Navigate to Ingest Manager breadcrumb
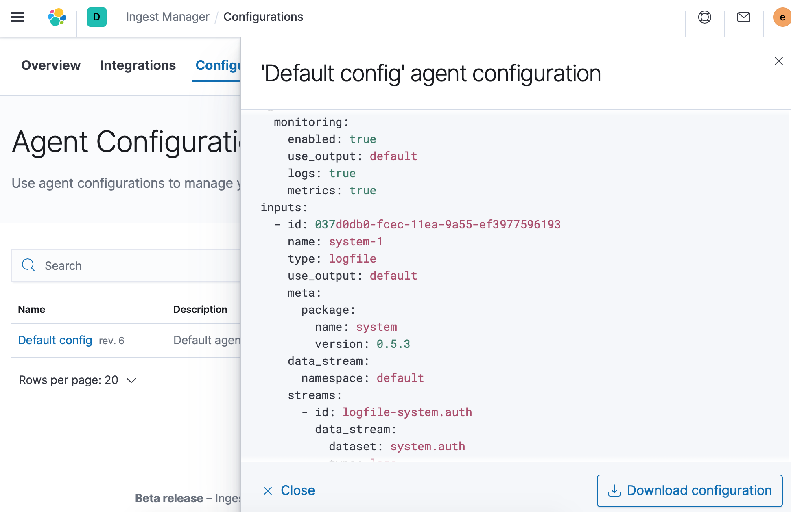This screenshot has width=791, height=512. click(167, 17)
